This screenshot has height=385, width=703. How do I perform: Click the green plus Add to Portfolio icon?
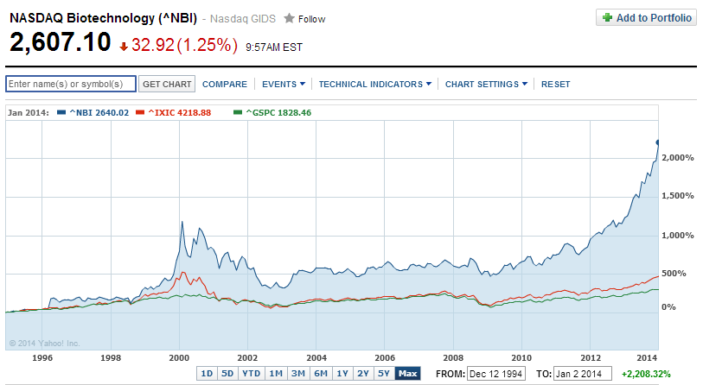click(x=608, y=17)
